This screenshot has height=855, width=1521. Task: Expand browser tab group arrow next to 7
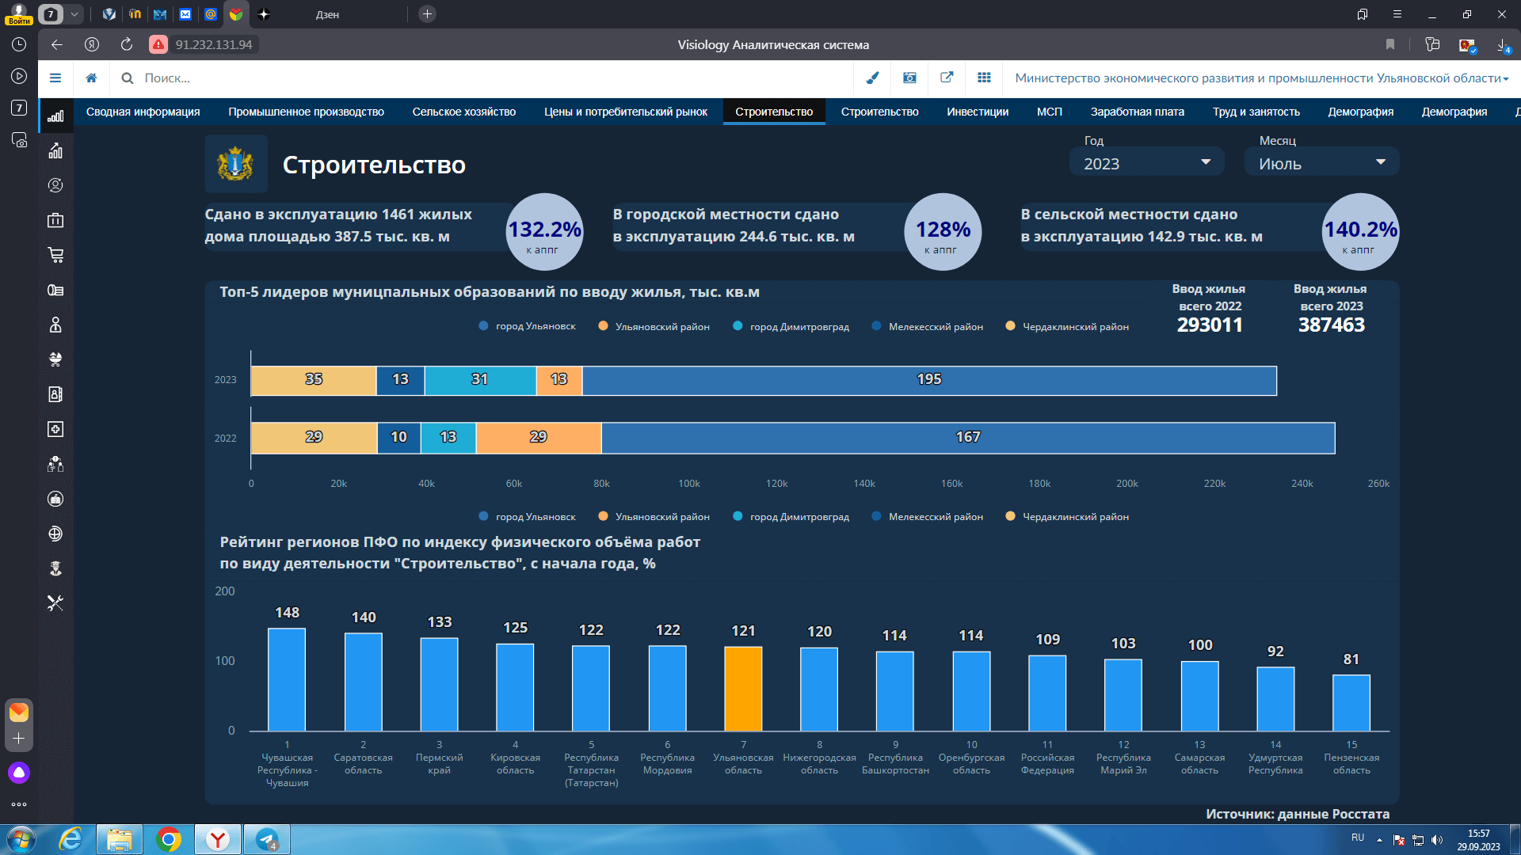74,14
